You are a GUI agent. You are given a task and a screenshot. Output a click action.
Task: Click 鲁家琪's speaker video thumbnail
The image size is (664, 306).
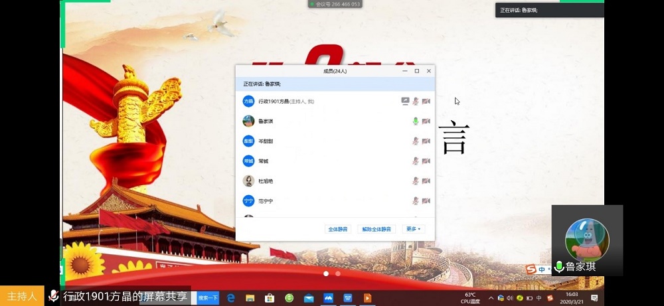[x=586, y=240]
